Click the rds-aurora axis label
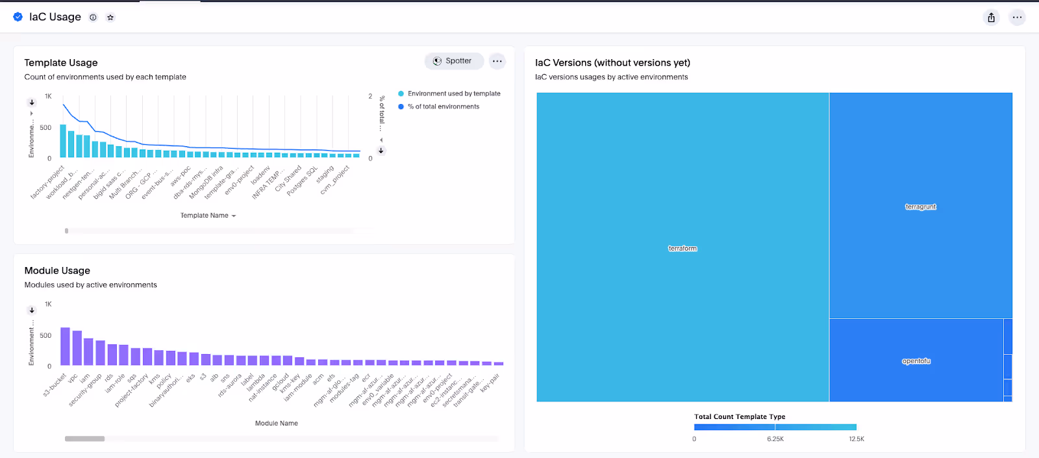This screenshot has width=1039, height=458. [230, 385]
